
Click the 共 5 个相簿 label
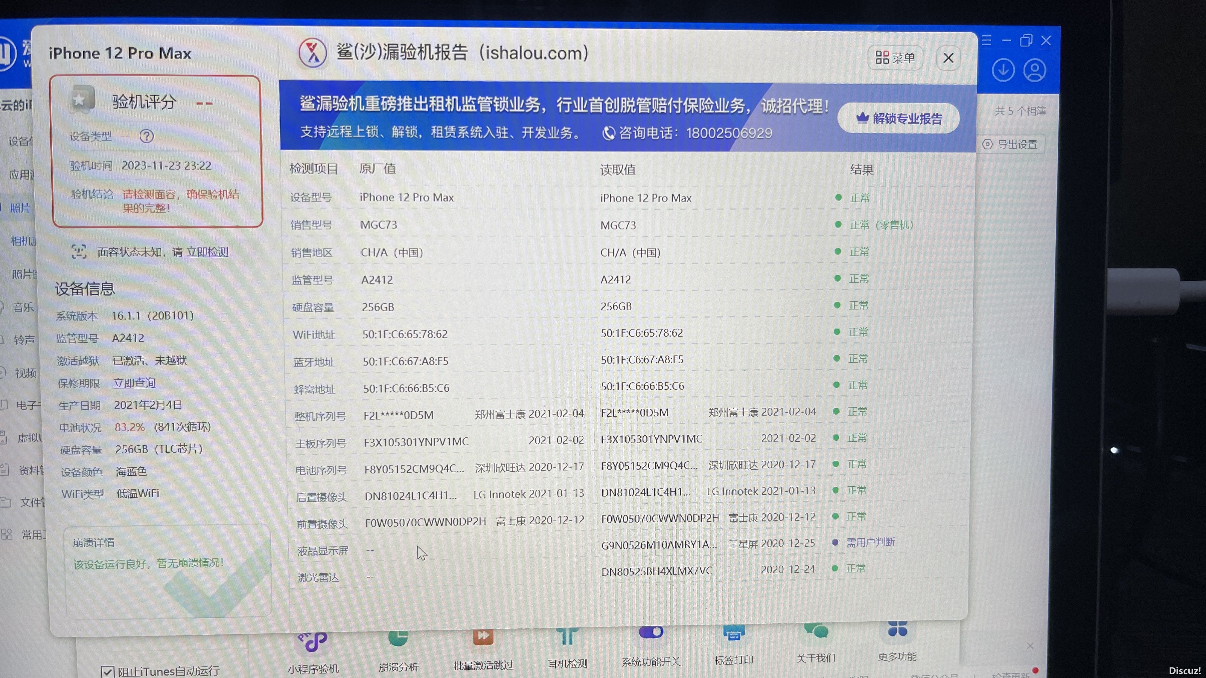click(x=1020, y=111)
